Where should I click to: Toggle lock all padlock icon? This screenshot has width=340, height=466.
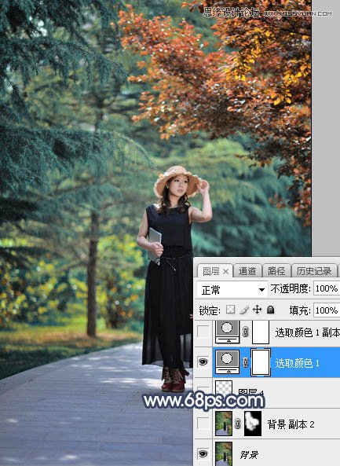[x=270, y=310]
